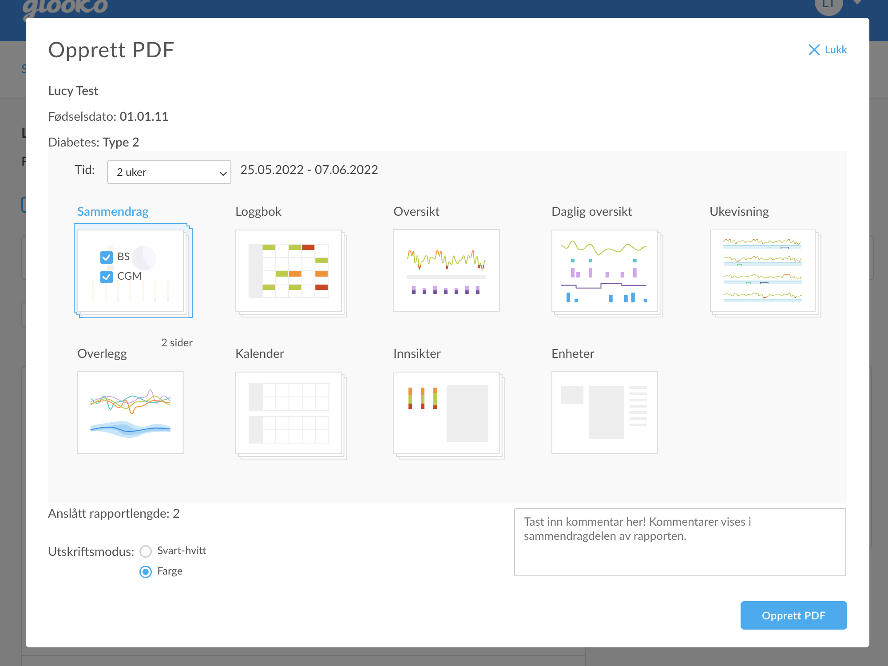Choose Svart-hvitt print mode
The image size is (888, 666).
tap(146, 551)
